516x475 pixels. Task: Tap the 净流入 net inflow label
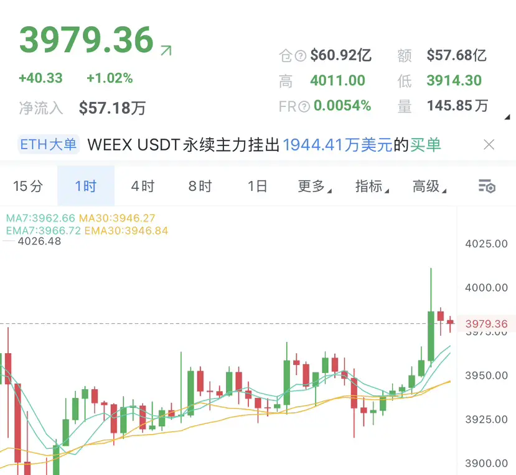(41, 108)
